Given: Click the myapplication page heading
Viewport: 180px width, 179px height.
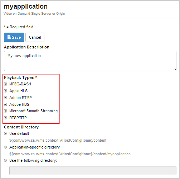Looking at the screenshot, I should click(26, 6).
